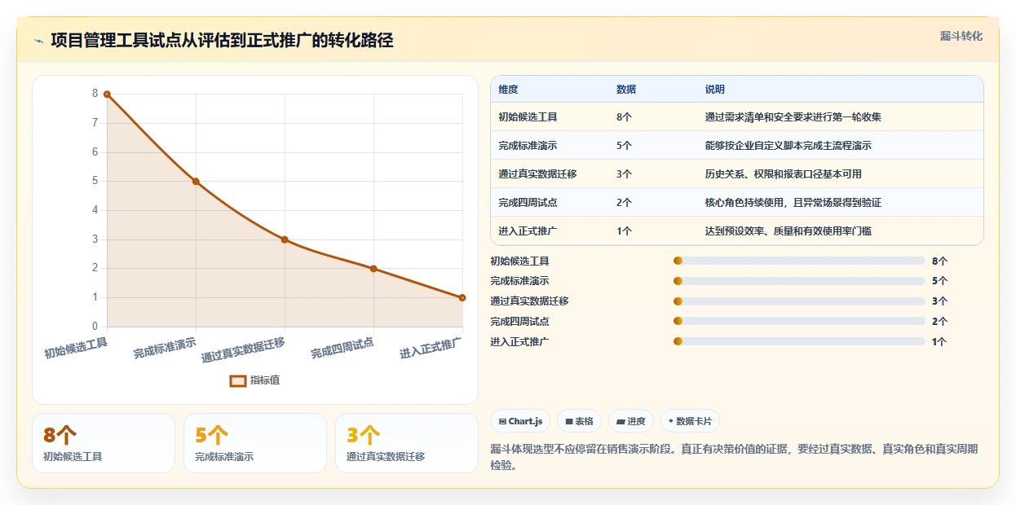Click description 达到预设效率、质量和有效使用率门槛
1016x505 pixels.
pyautogui.click(x=789, y=231)
